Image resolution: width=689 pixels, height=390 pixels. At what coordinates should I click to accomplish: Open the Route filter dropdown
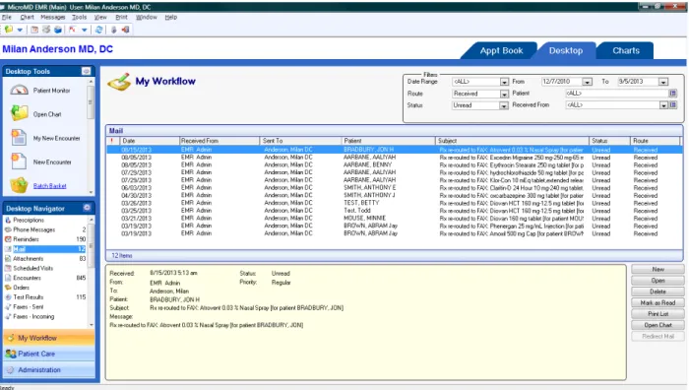point(504,94)
